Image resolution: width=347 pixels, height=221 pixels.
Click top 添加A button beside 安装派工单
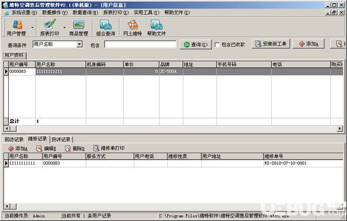tap(309, 44)
